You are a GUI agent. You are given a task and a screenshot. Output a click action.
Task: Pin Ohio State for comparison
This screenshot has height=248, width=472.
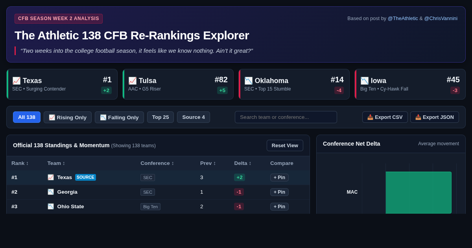coord(279,207)
